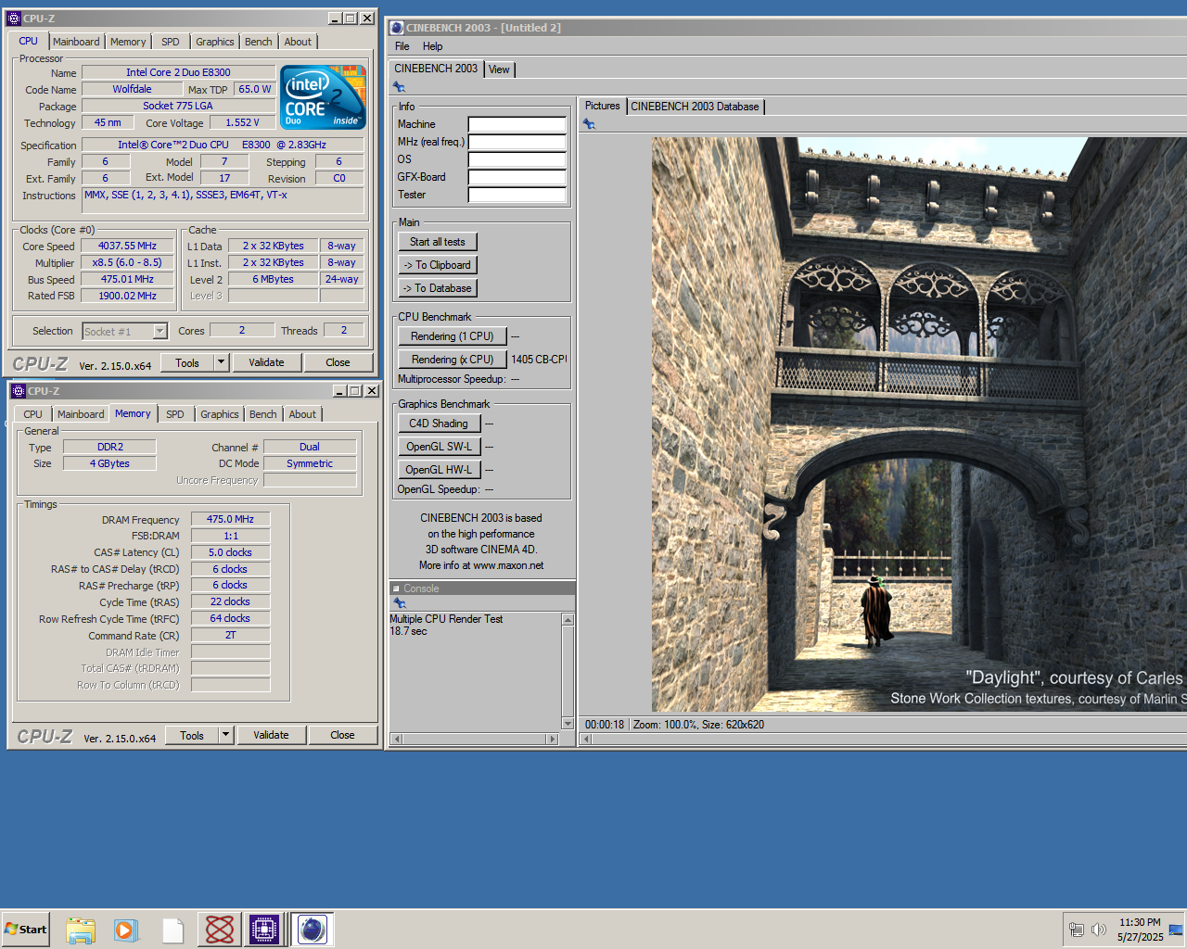The image size is (1187, 949).
Task: Open the red sphere benchmark taskbar icon
Action: pyautogui.click(x=220, y=930)
